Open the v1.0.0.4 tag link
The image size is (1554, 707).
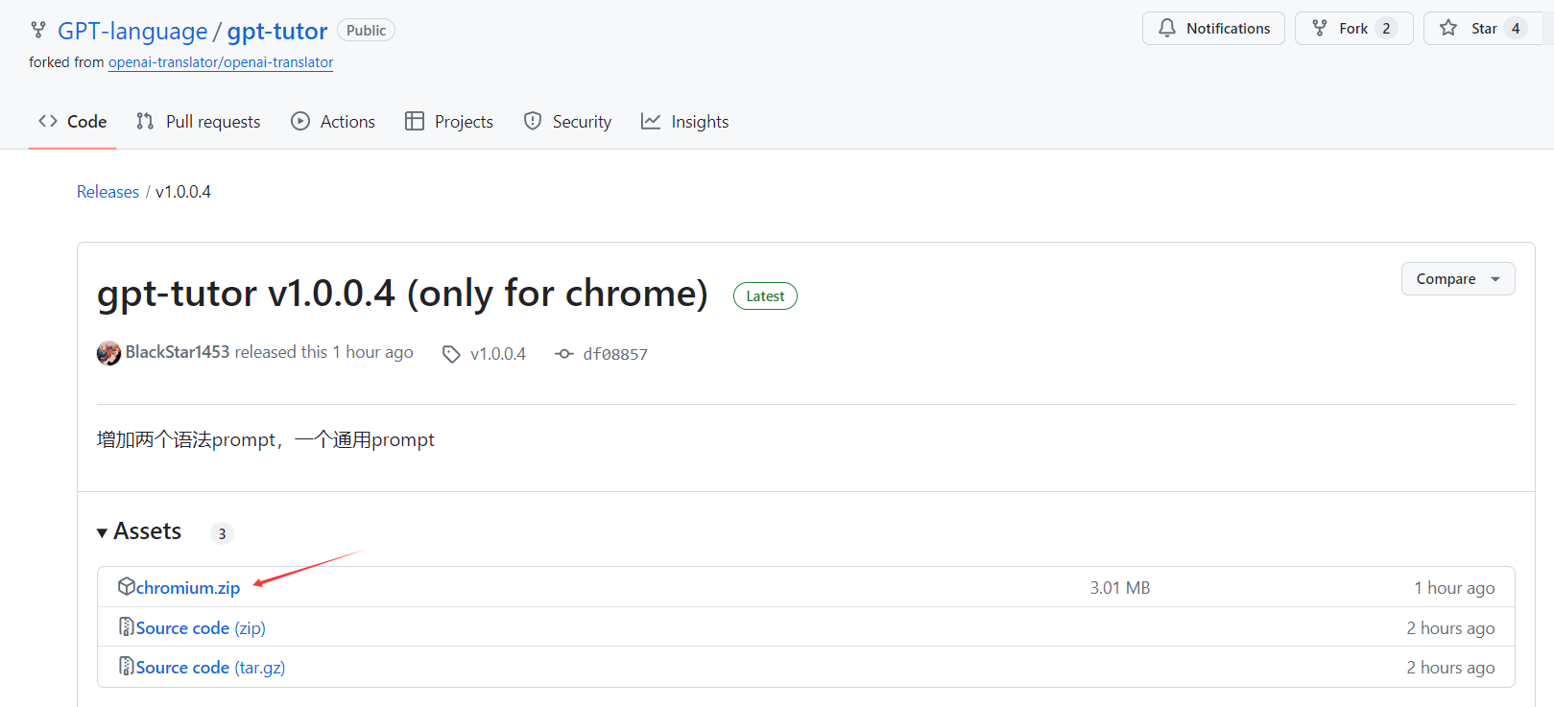pyautogui.click(x=498, y=354)
